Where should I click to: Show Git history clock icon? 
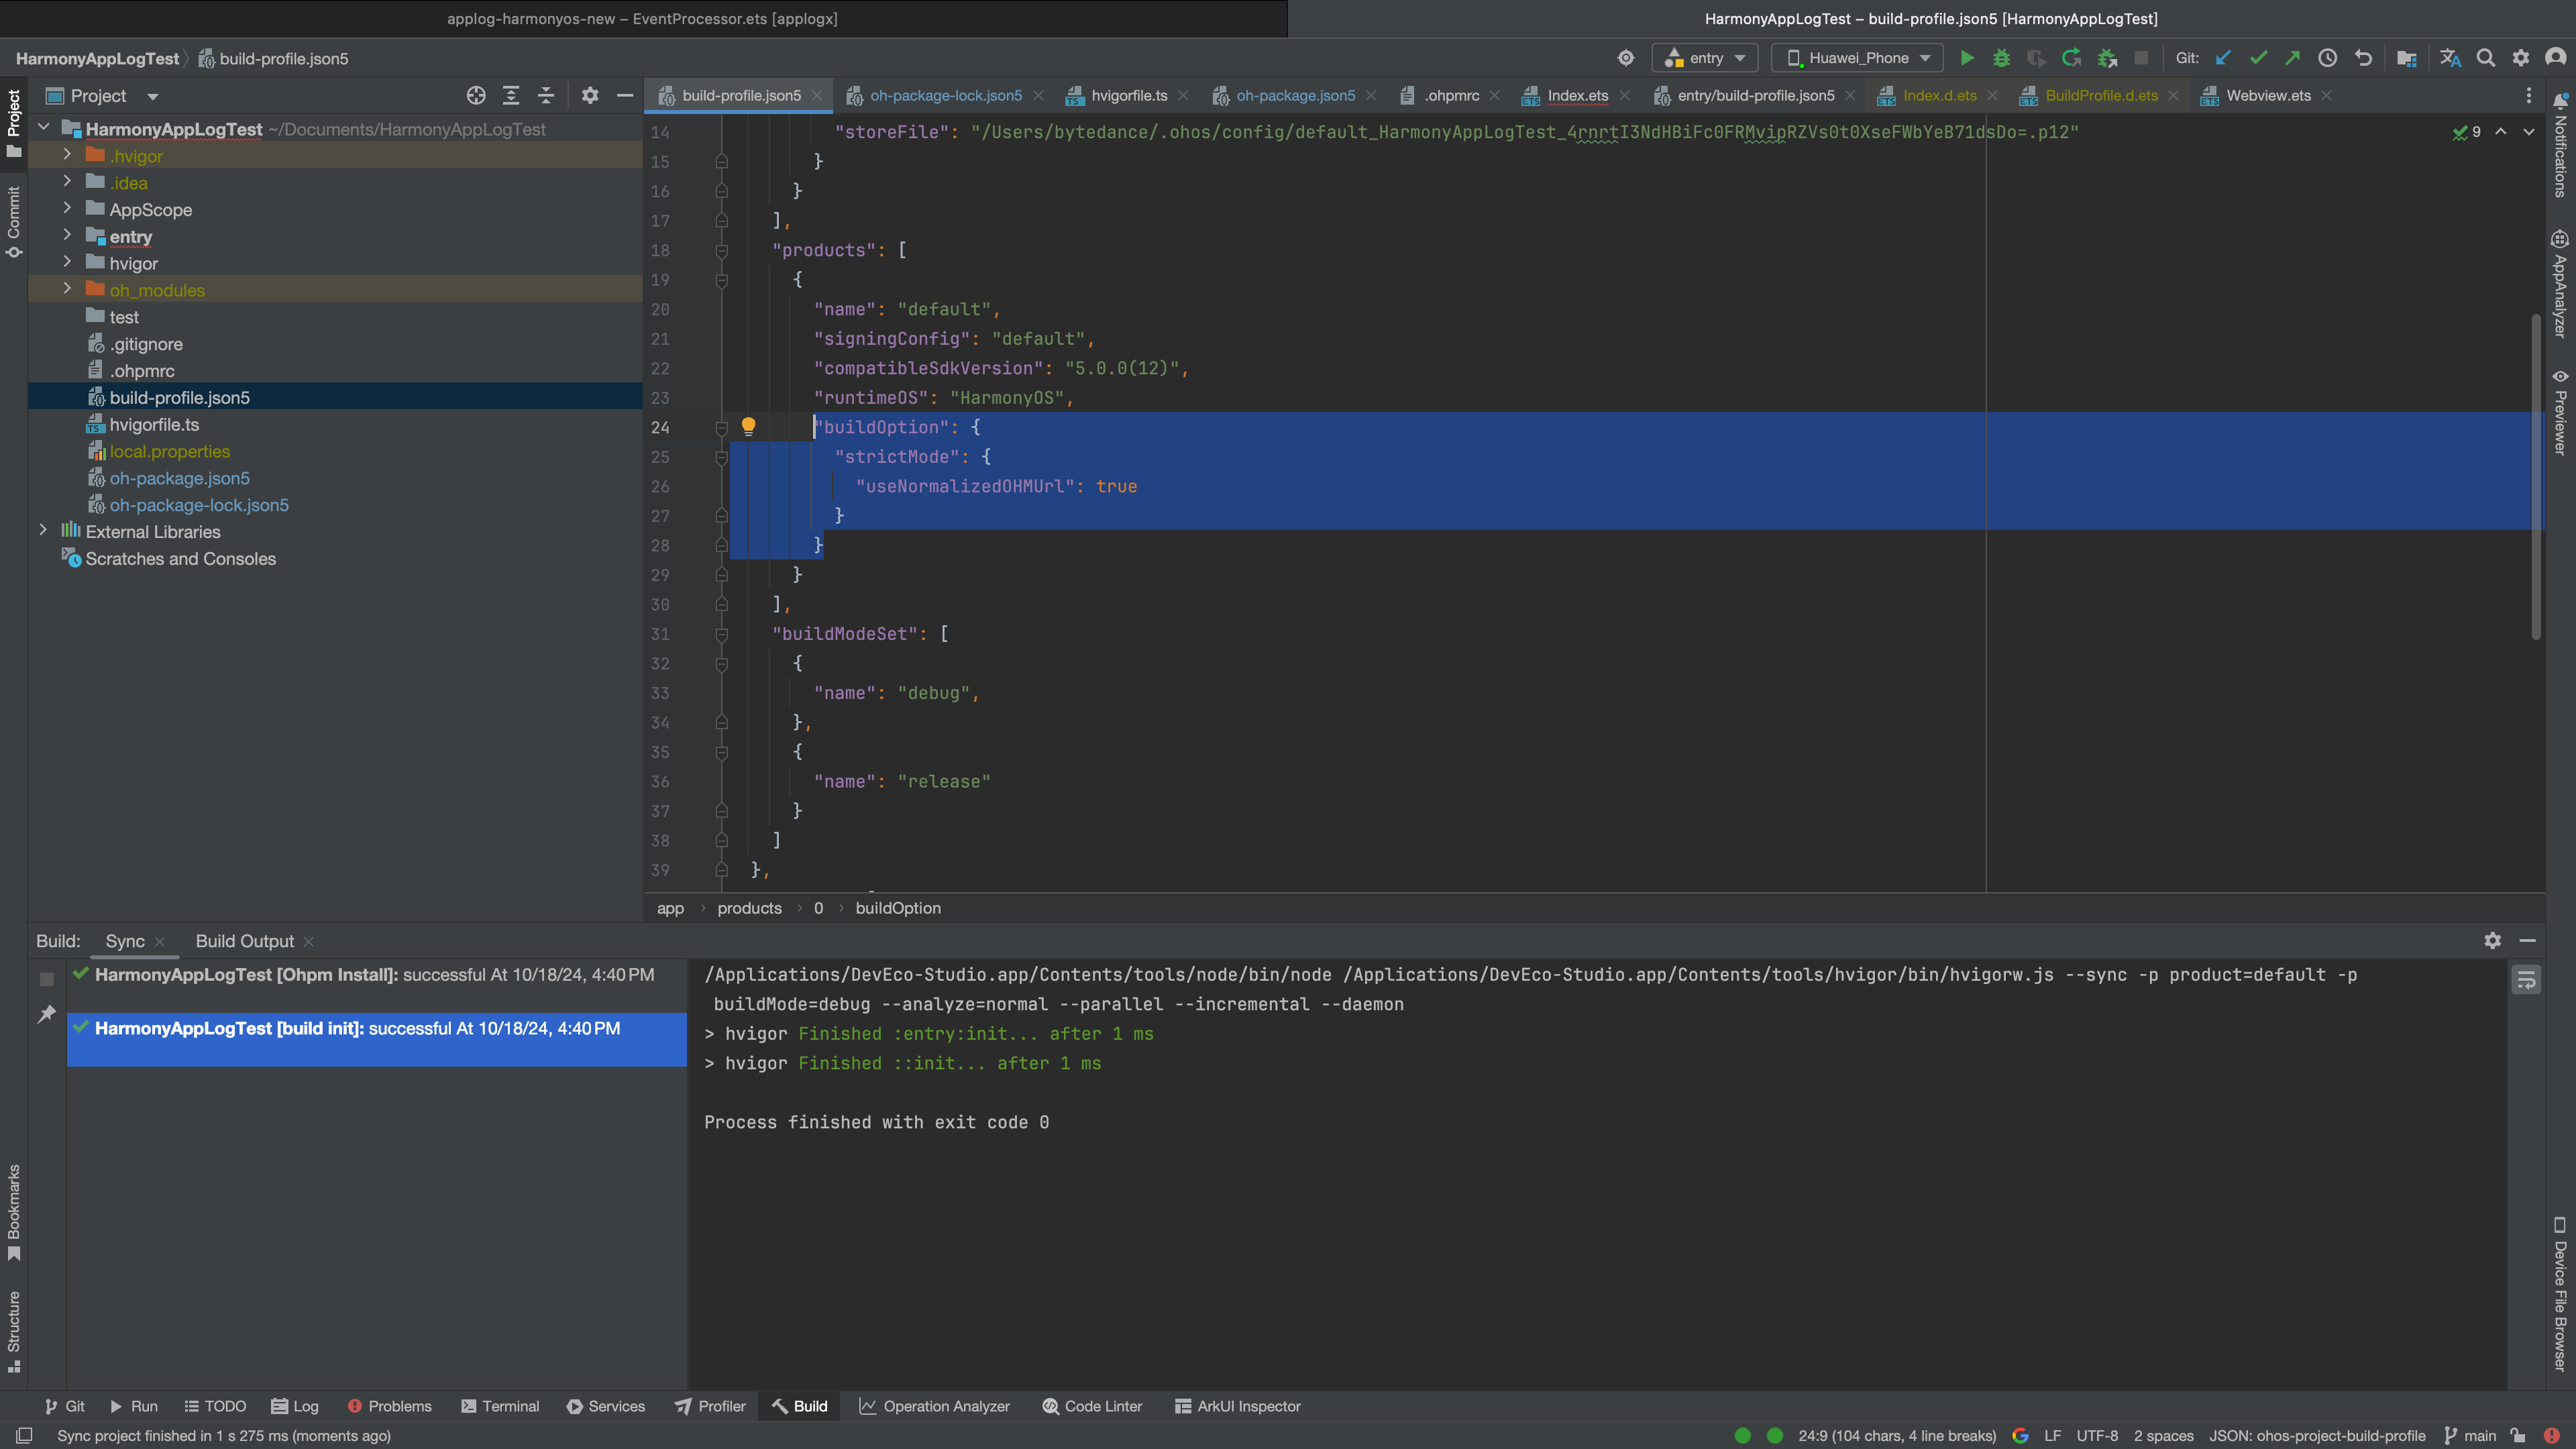tap(2328, 58)
